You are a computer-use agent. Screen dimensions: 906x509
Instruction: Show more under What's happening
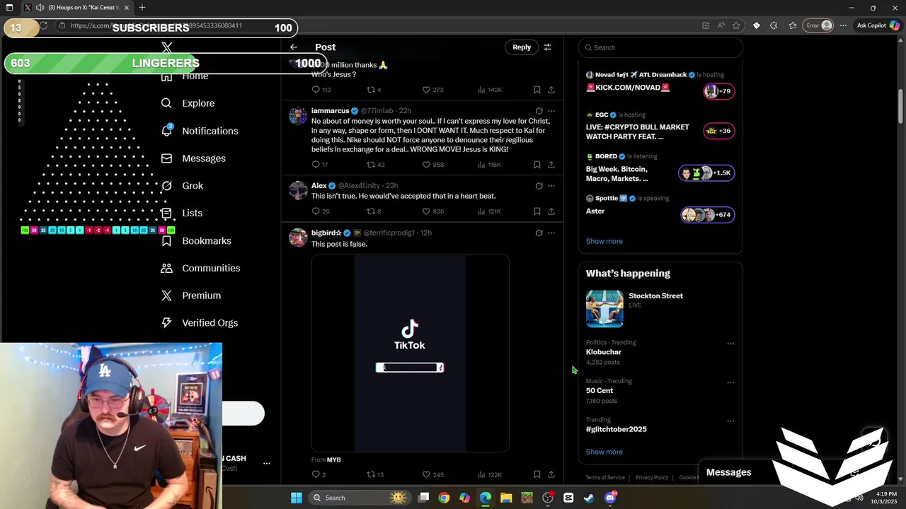604,452
